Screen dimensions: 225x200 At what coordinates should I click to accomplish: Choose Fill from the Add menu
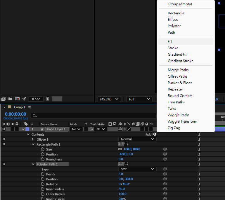coord(170,42)
